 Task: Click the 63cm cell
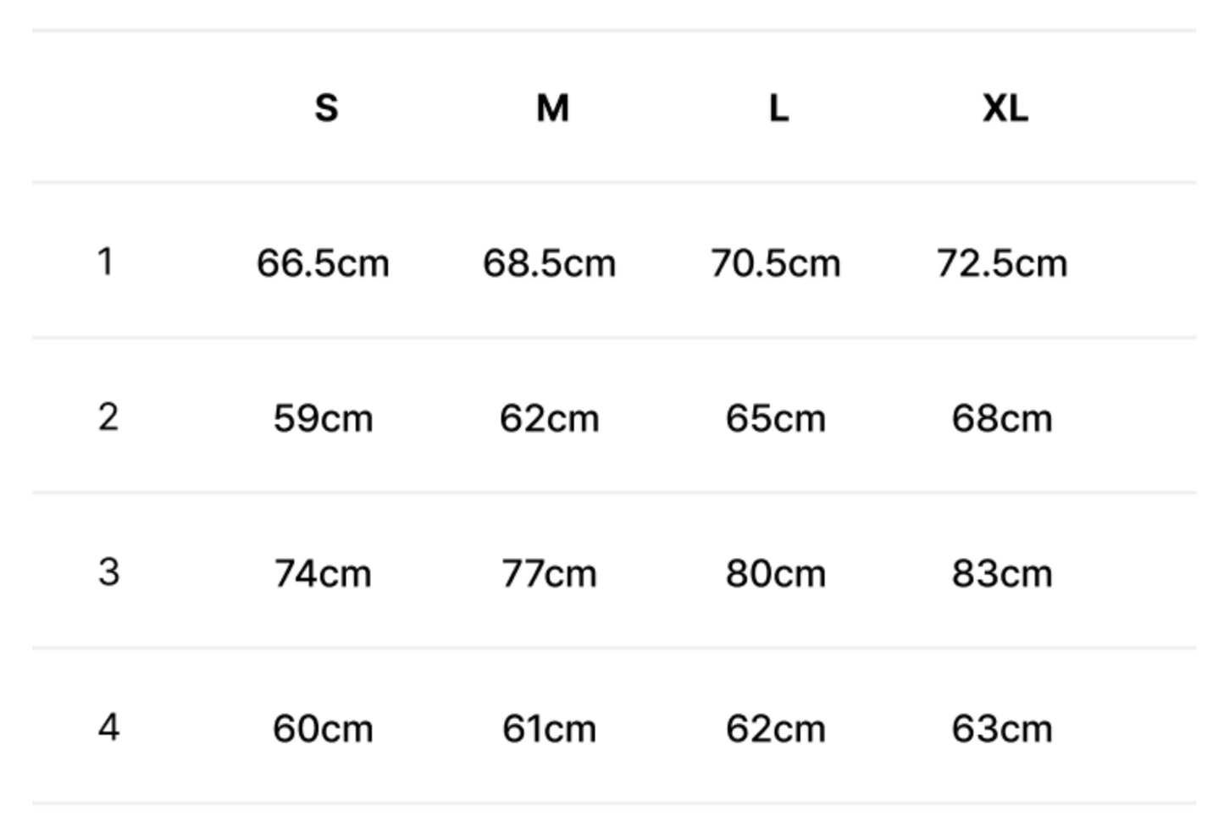pos(1002,729)
